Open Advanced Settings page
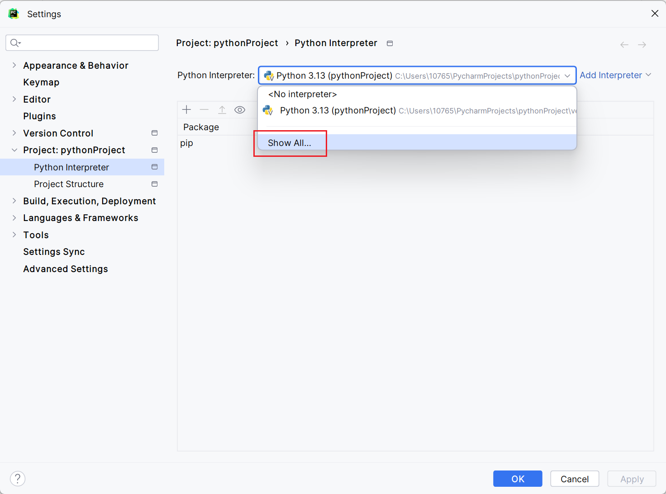 pos(66,269)
